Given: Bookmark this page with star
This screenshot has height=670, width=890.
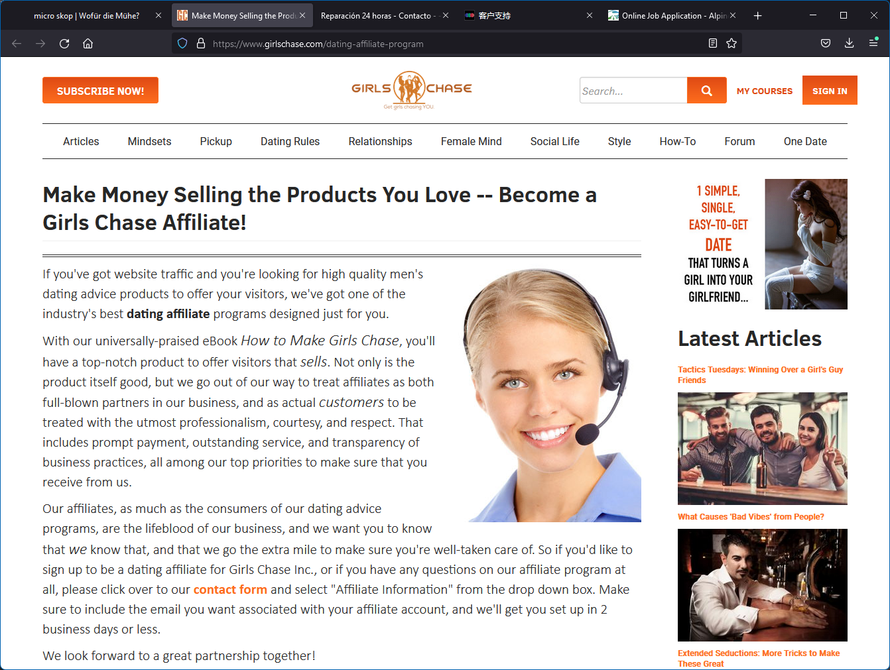Looking at the screenshot, I should point(731,43).
